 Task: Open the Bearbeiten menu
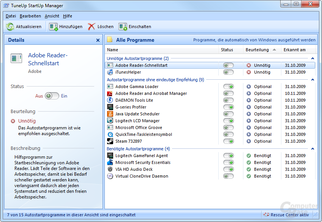click(x=30, y=16)
